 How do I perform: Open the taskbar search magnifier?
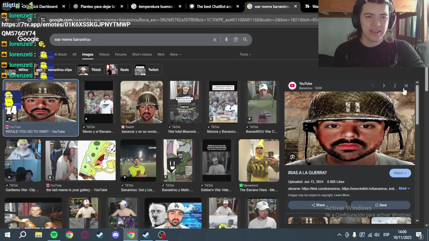tap(23, 235)
